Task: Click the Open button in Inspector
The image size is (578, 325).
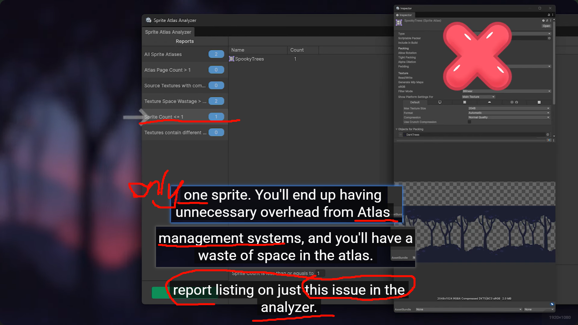Action: click(x=546, y=26)
